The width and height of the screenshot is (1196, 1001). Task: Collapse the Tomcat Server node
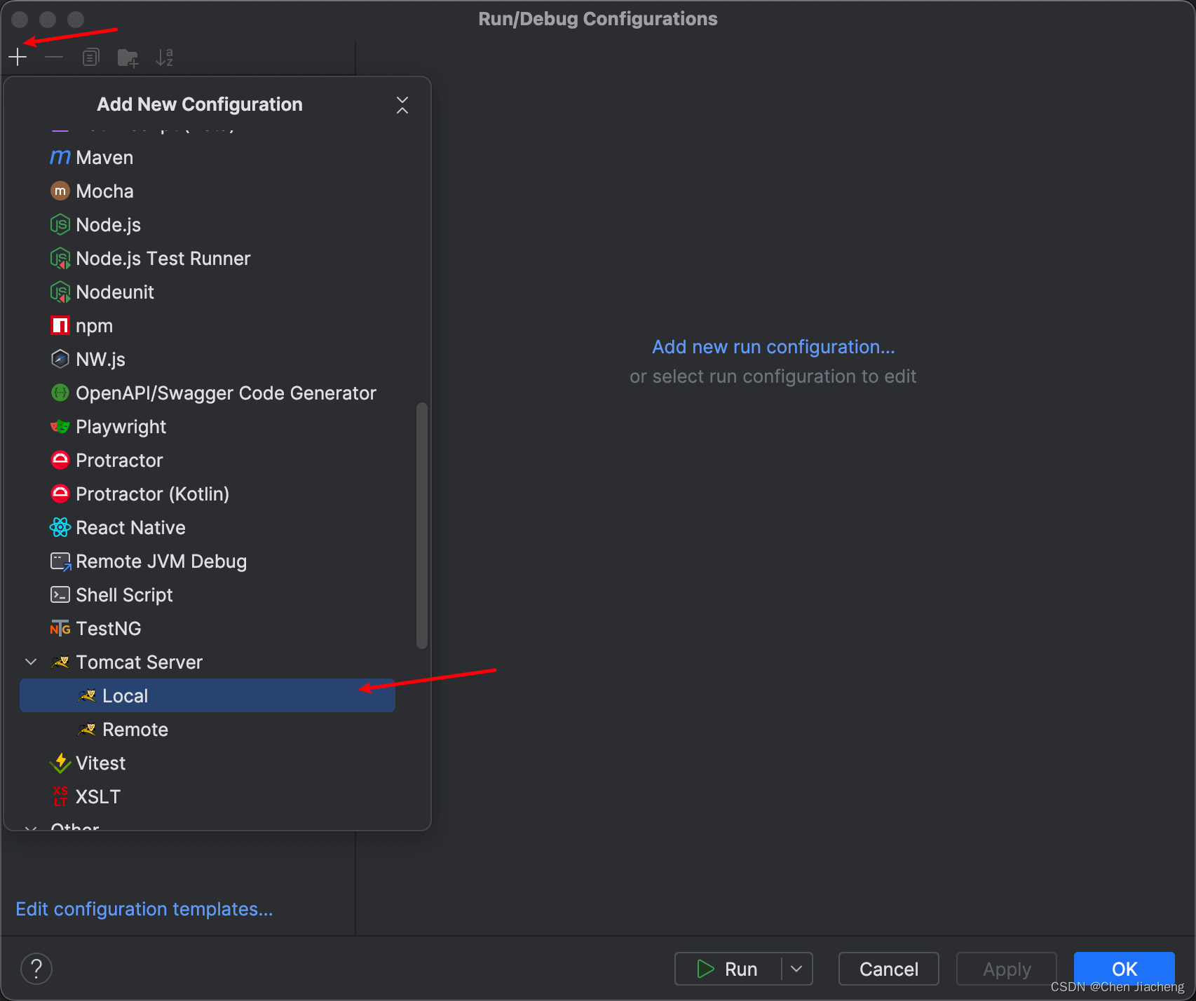31,662
